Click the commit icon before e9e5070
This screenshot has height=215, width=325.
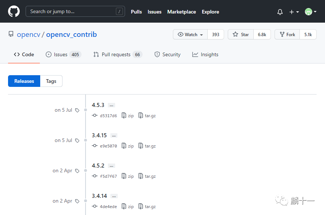coord(95,146)
